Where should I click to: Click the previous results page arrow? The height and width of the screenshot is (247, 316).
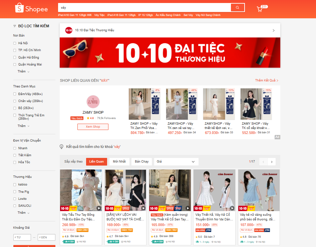coord(263,162)
